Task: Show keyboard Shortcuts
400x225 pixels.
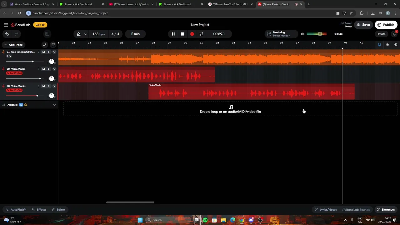Action: [x=386, y=210]
